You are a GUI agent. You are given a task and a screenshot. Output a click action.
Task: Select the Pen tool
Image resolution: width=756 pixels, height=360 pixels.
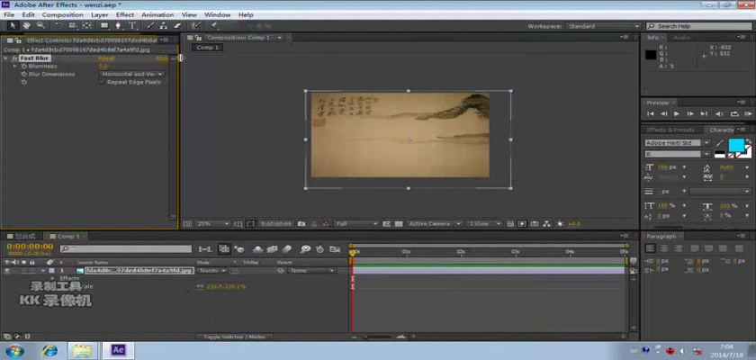[x=118, y=25]
